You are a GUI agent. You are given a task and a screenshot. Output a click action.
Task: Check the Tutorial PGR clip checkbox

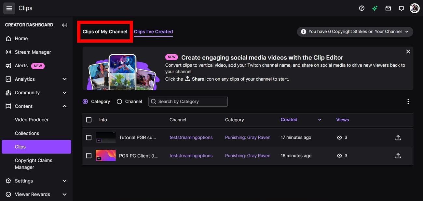pyautogui.click(x=89, y=138)
